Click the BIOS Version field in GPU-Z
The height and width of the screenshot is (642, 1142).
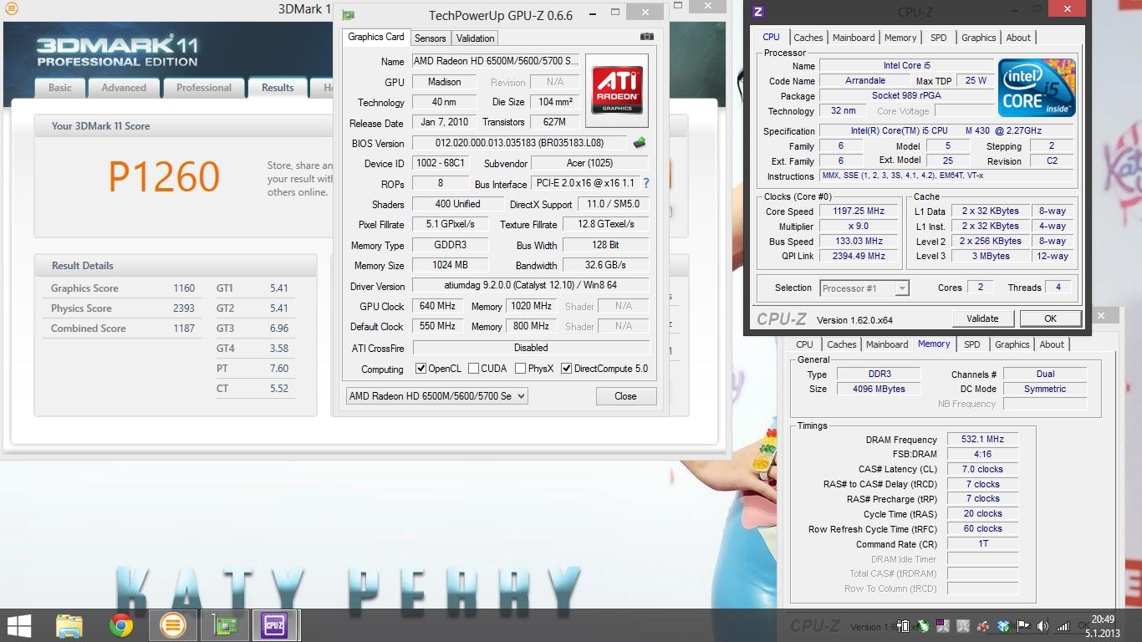(x=519, y=143)
